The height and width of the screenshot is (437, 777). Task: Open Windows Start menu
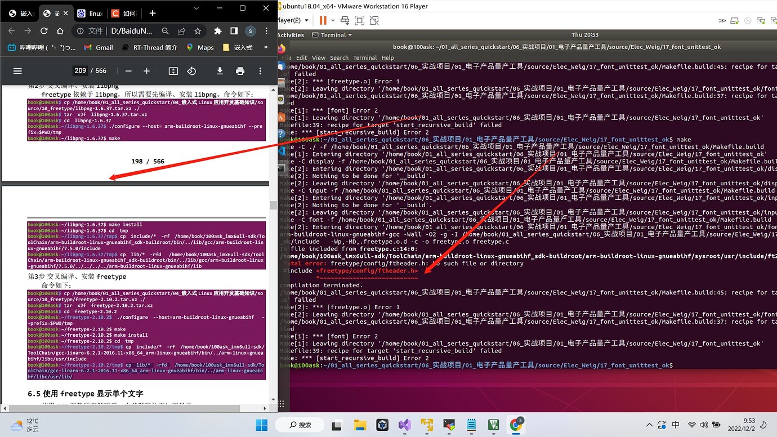click(x=261, y=425)
